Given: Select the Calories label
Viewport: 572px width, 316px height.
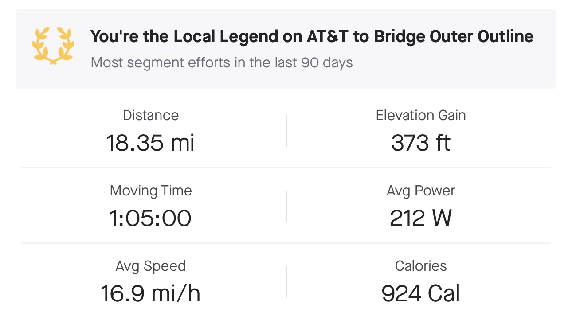Looking at the screenshot, I should click(x=421, y=266).
